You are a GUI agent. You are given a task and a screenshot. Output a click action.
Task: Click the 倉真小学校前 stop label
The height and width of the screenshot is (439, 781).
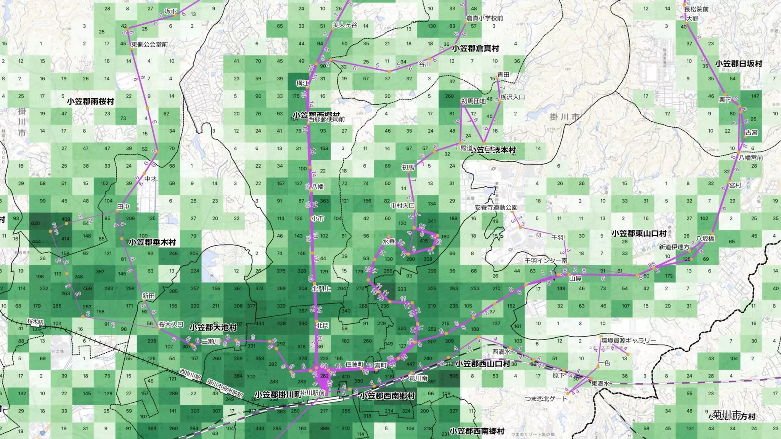[x=484, y=18]
